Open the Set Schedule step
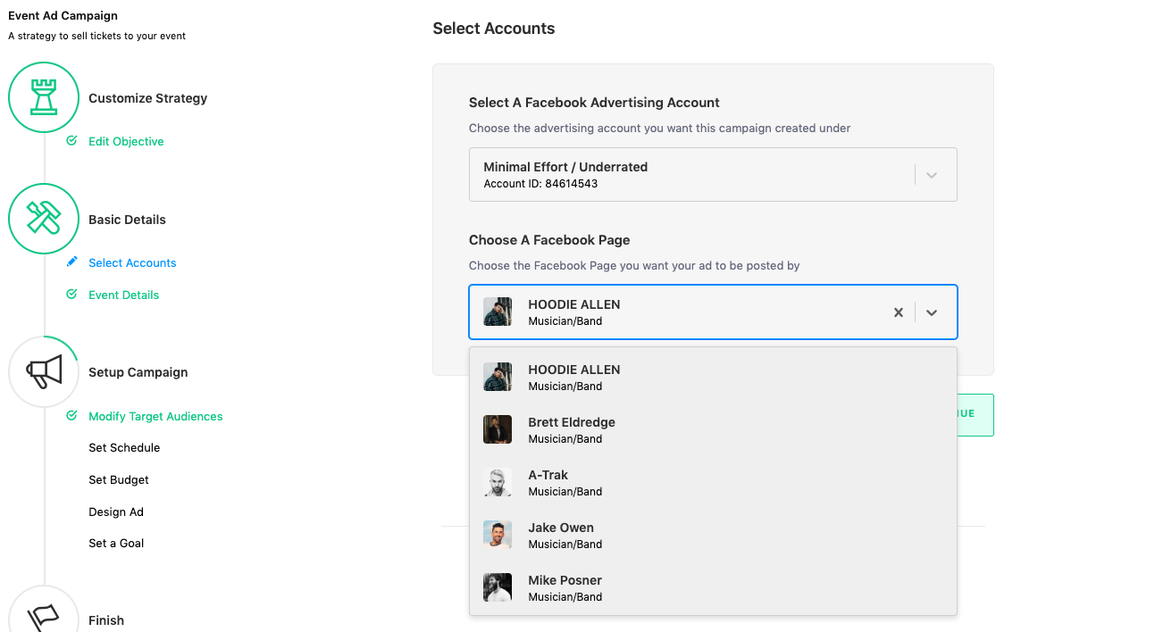The height and width of the screenshot is (632, 1155). tap(124, 448)
